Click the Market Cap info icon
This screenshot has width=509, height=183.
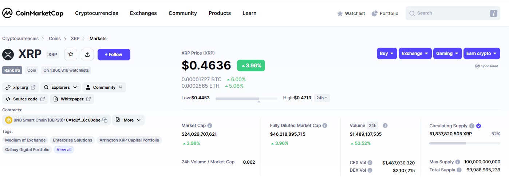210,126
